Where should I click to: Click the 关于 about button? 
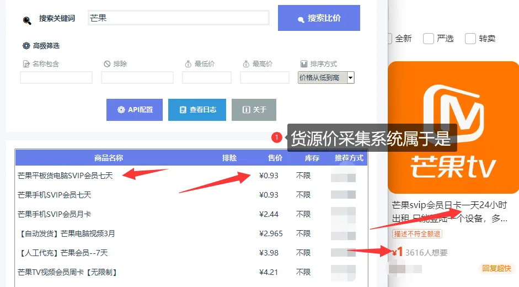pos(254,110)
